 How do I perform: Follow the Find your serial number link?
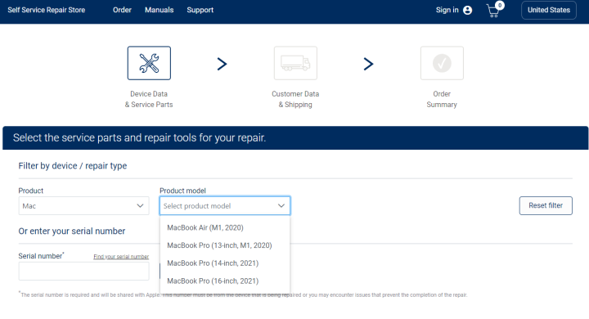(121, 257)
